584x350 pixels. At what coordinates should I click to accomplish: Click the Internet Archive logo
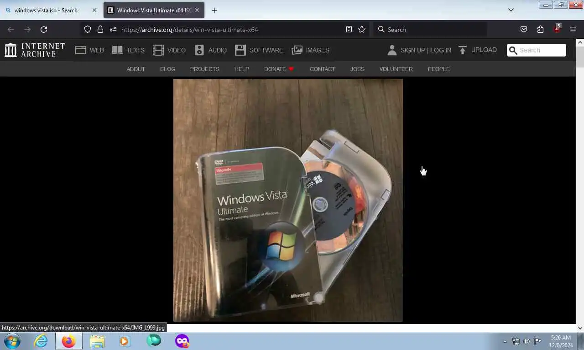(35, 50)
